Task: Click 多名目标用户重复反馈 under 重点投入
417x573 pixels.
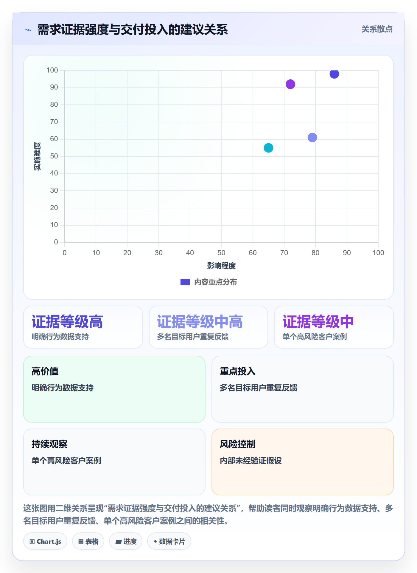Action: (x=259, y=388)
